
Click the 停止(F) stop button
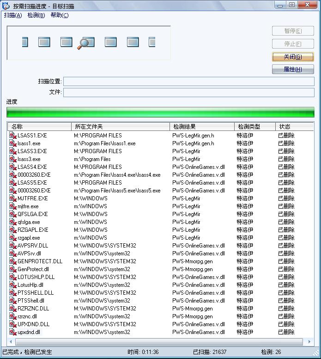tap(293, 44)
